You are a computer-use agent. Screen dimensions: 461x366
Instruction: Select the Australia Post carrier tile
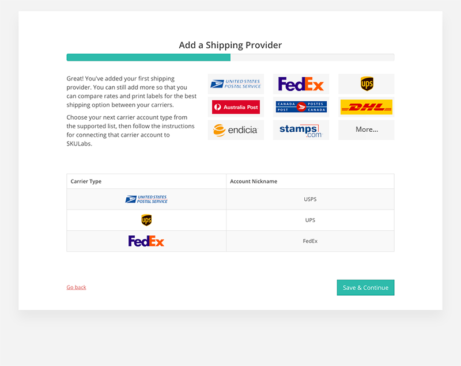pyautogui.click(x=236, y=107)
